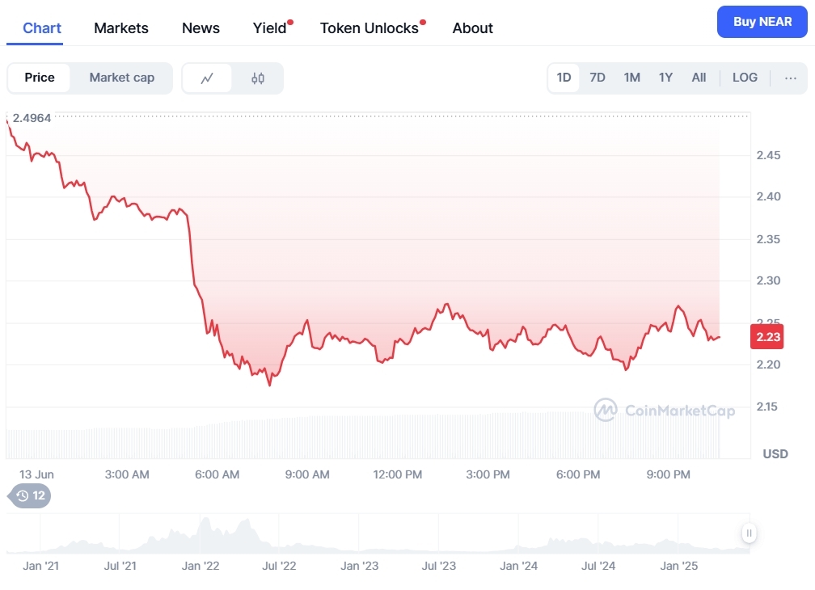Image resolution: width=815 pixels, height=590 pixels.
Task: Toggle chart to Price view
Action: (40, 78)
